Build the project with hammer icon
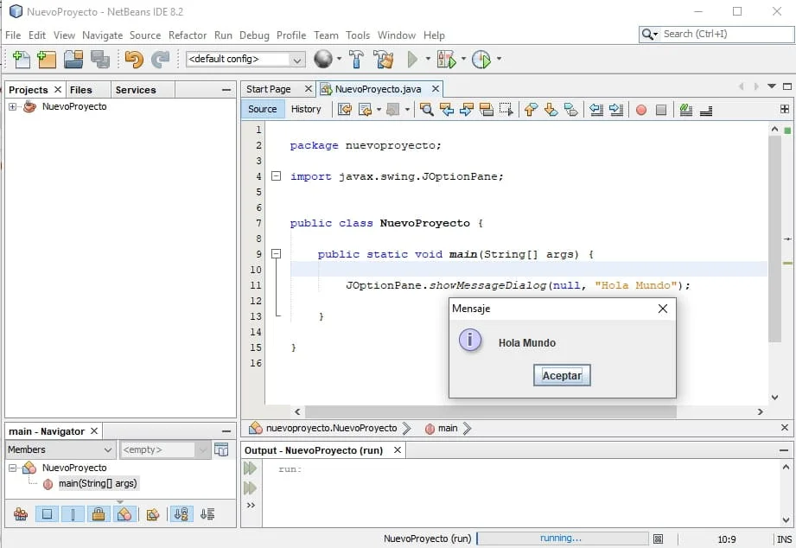 (356, 60)
